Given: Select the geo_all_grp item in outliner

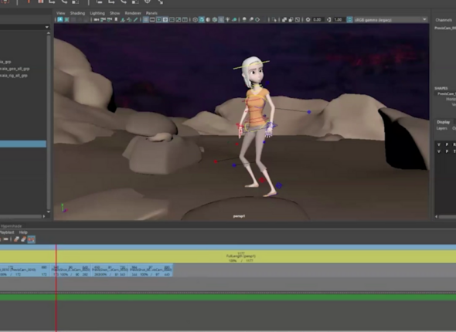Looking at the screenshot, I should click(15, 69).
